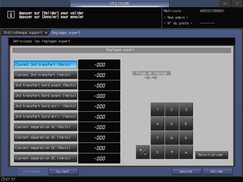Viewport: 243px width, 182px height.
Task: Click value field for Courant séparation AC (Recto)
Action: (99, 127)
